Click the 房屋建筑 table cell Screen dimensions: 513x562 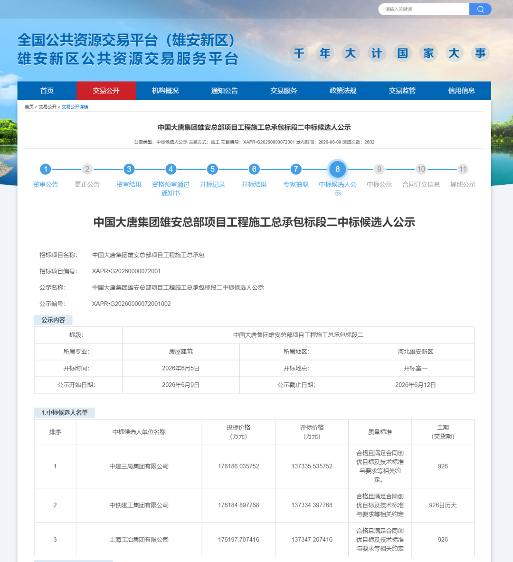click(180, 352)
